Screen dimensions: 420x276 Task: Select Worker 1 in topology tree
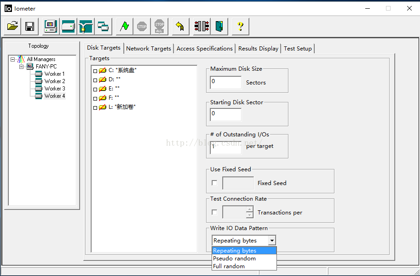pyautogui.click(x=55, y=74)
